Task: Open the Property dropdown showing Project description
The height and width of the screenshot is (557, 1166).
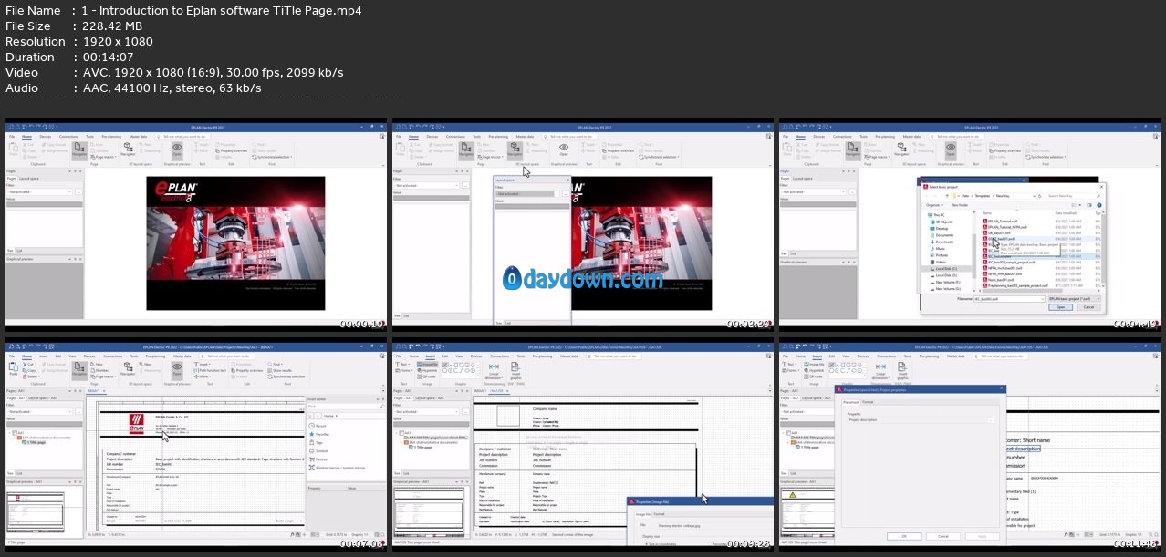Action: coord(920,420)
